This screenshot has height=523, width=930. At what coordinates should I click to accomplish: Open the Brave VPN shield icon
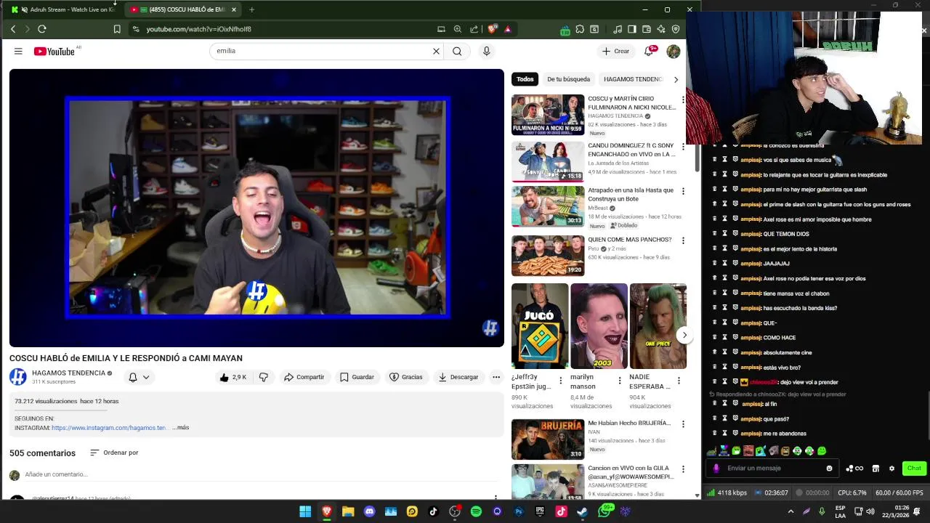[x=676, y=29]
